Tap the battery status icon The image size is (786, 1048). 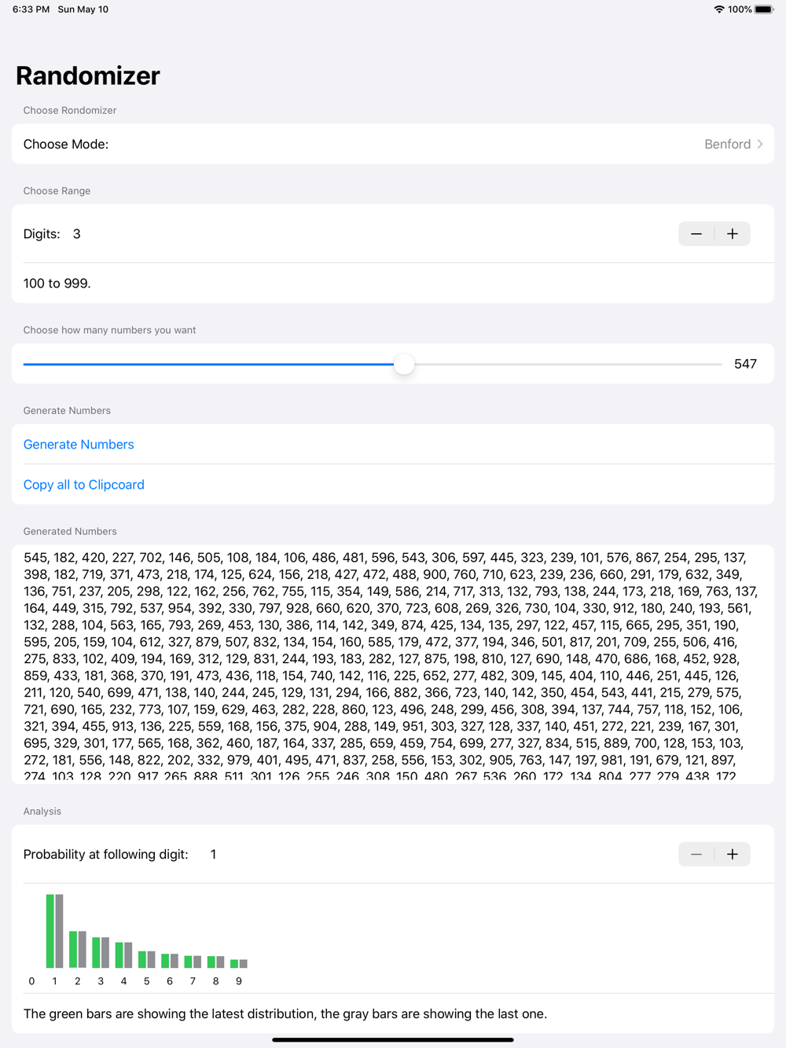(x=763, y=9)
